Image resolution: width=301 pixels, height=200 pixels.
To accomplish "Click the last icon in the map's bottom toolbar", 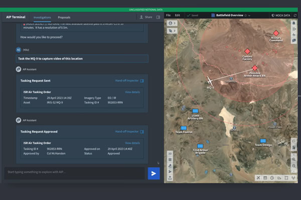I will [x=293, y=178].
